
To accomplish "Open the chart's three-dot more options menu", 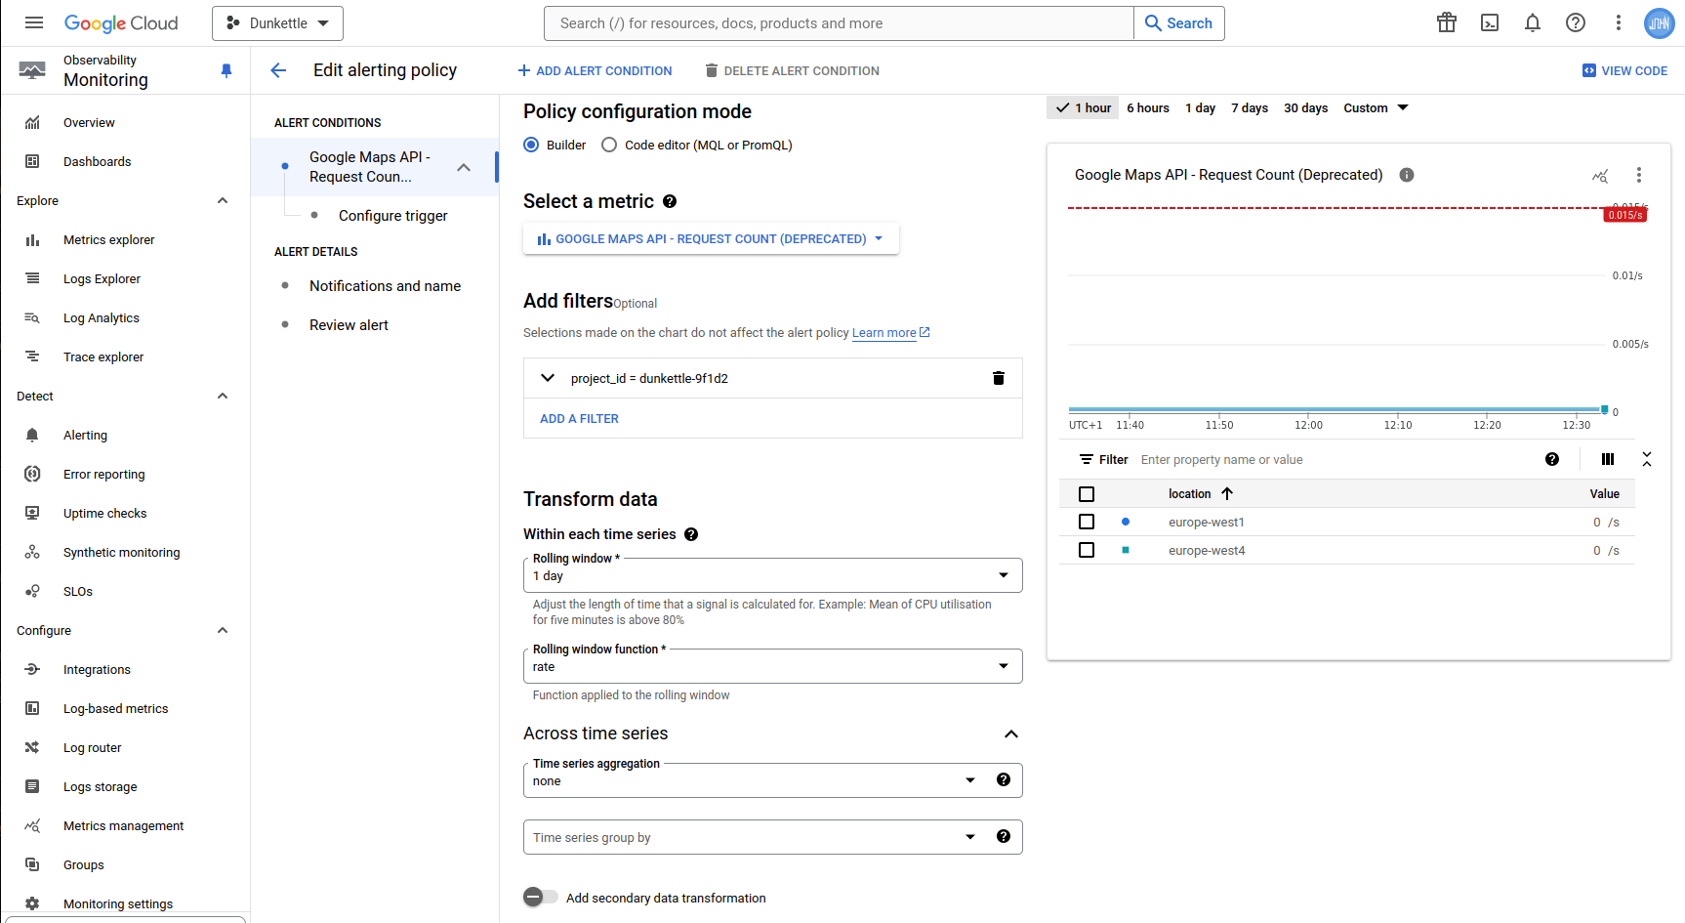I will coord(1638,175).
